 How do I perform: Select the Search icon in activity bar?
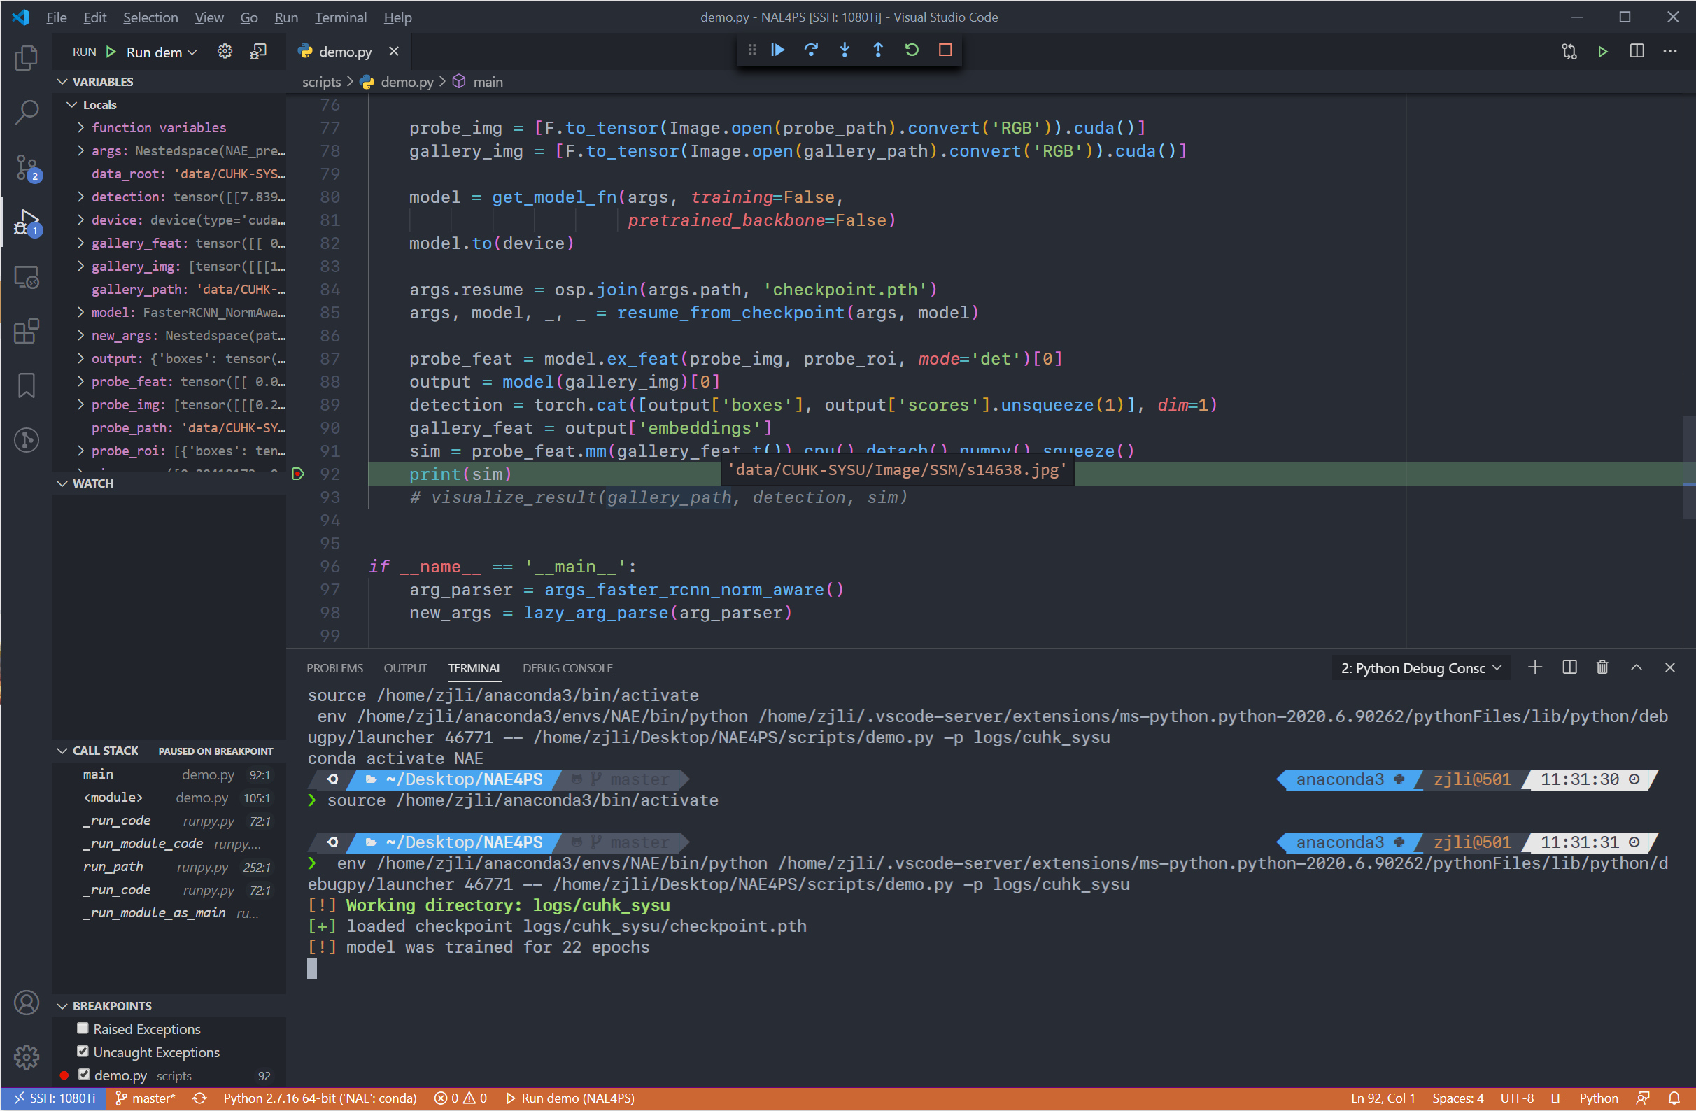click(27, 112)
